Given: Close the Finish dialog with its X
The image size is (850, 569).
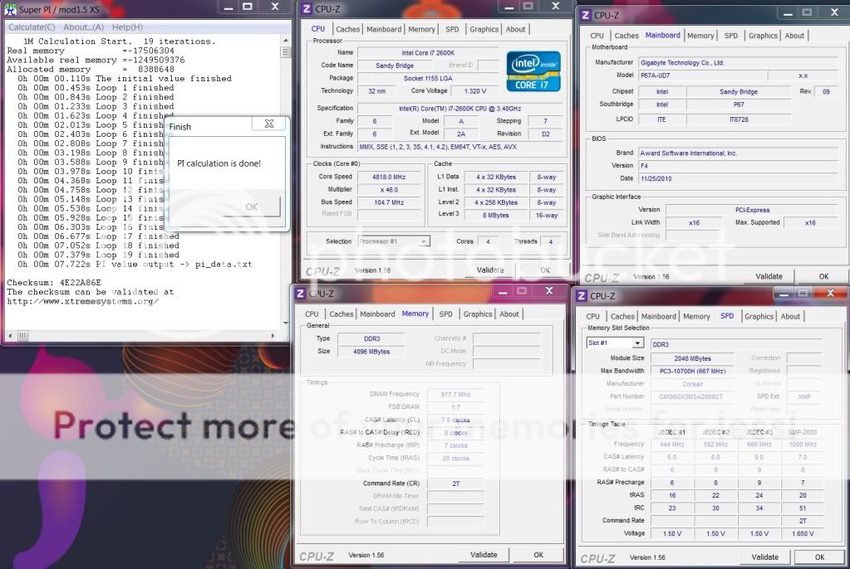Looking at the screenshot, I should tap(268, 124).
